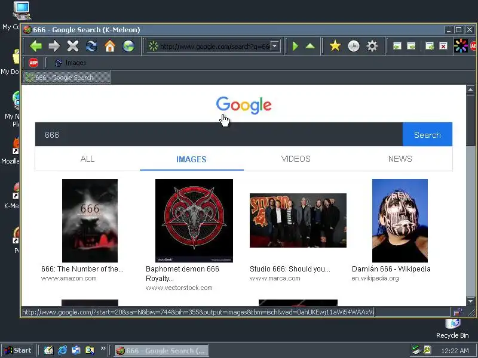Image resolution: width=478 pixels, height=358 pixels.
Task: Click the first quick launch icon
Action: 48,350
